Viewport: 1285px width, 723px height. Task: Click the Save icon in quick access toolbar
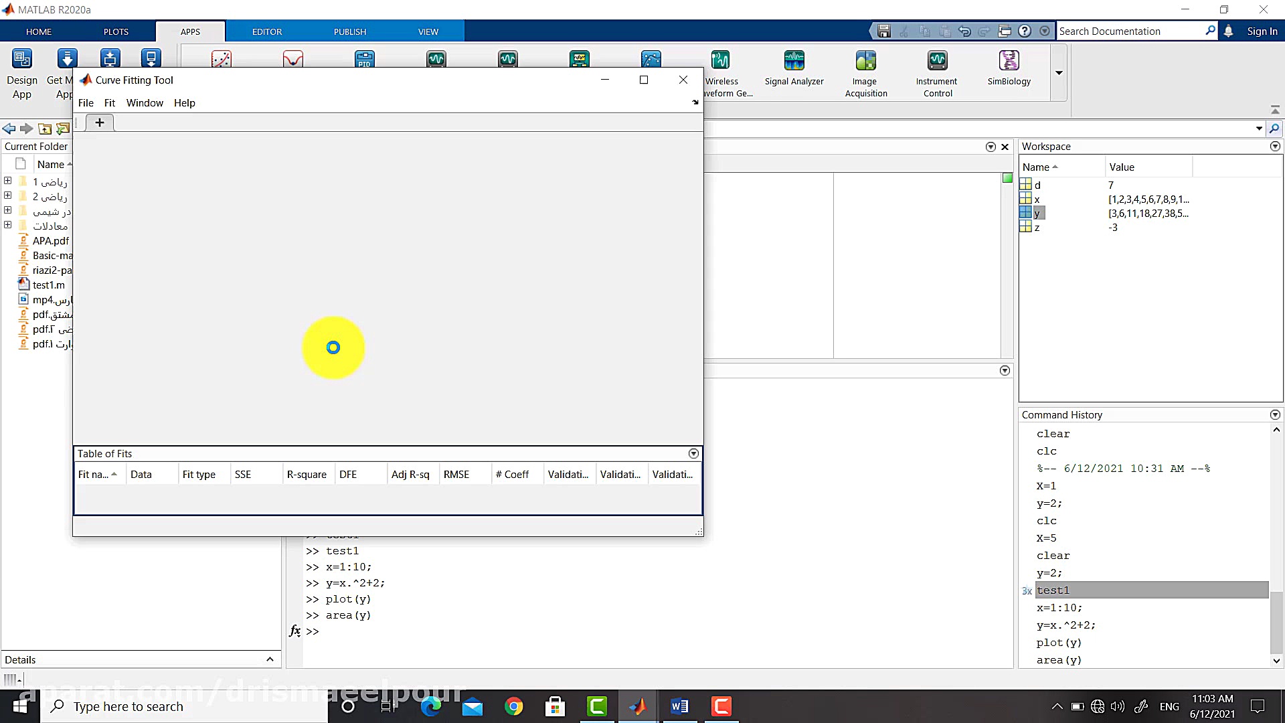coord(884,31)
